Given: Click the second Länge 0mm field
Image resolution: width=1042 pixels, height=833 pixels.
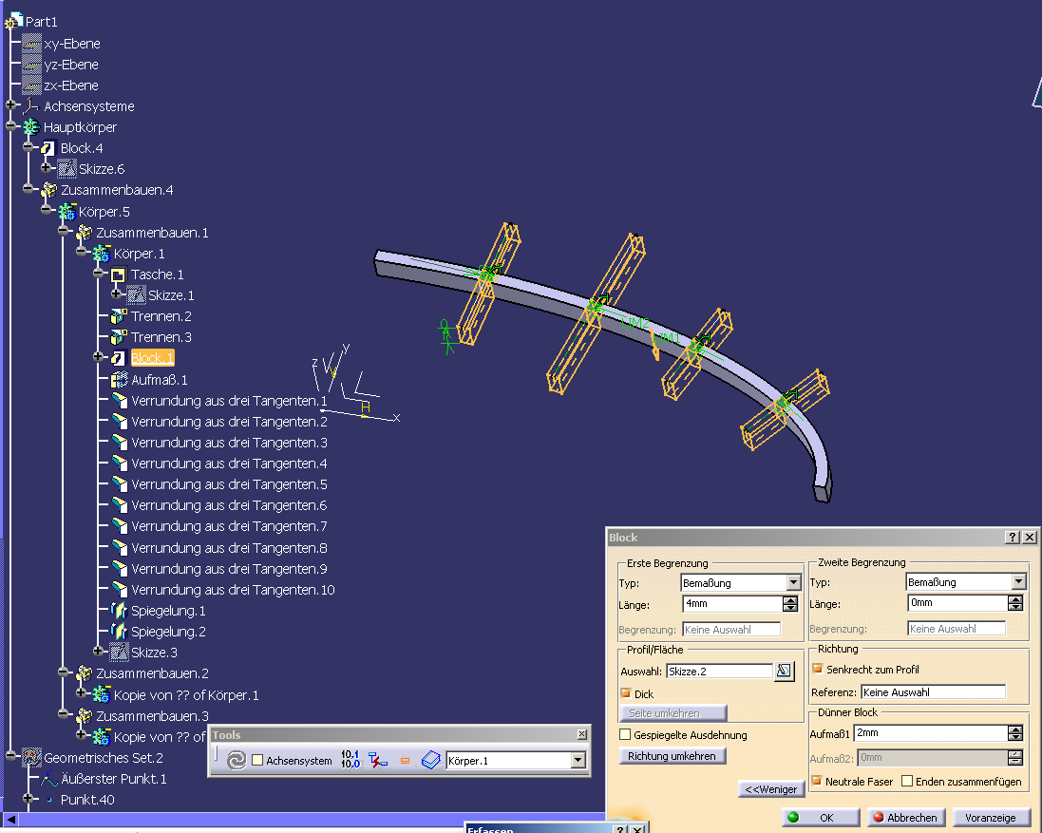Looking at the screenshot, I should 957,603.
